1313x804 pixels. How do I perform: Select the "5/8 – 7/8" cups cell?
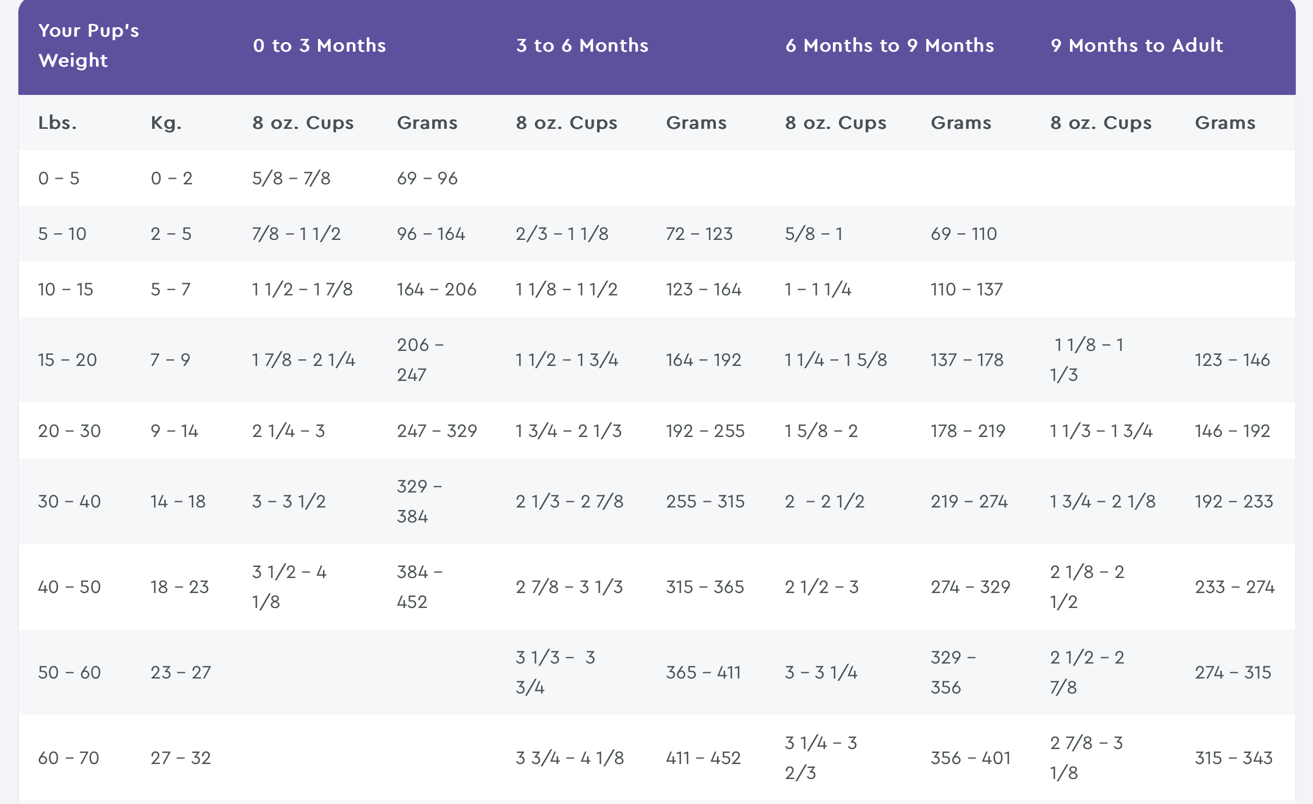click(x=291, y=178)
